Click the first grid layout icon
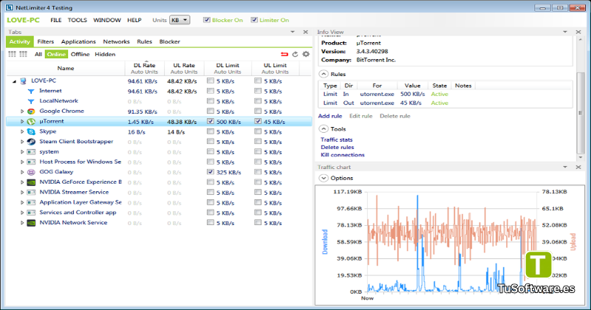 point(12,54)
